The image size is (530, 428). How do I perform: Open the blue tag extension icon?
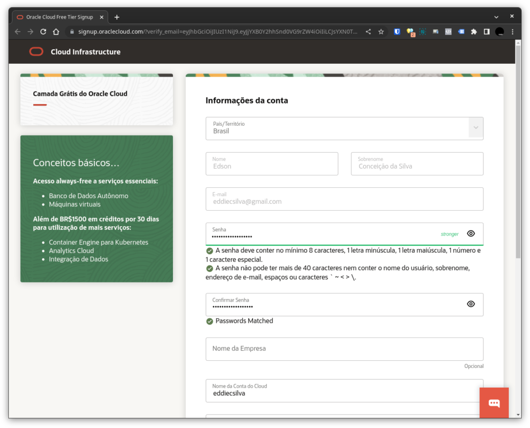coord(461,32)
